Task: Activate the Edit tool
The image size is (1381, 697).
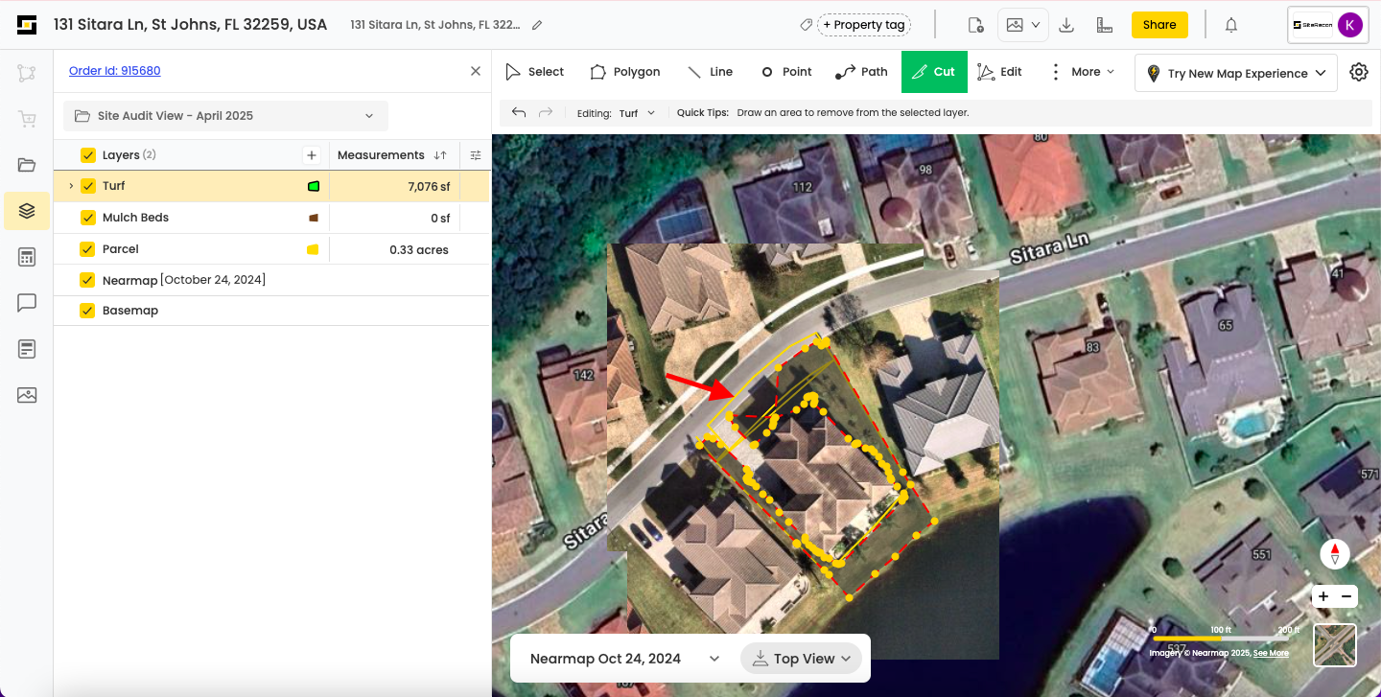Action: (x=999, y=72)
